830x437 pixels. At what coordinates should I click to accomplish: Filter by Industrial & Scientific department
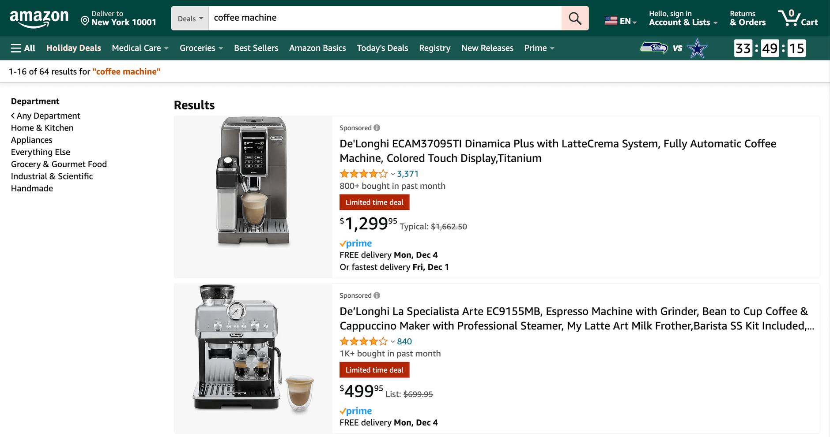click(x=52, y=176)
